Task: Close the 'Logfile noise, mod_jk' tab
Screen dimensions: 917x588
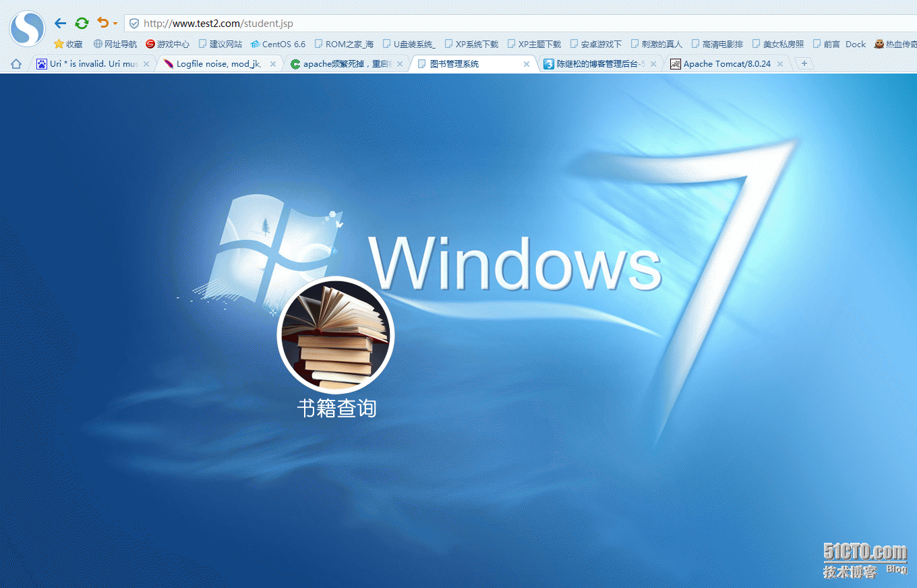Action: coord(273,64)
